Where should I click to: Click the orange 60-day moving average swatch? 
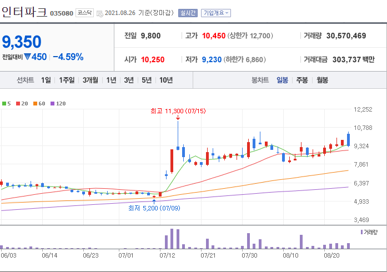(x=36, y=104)
